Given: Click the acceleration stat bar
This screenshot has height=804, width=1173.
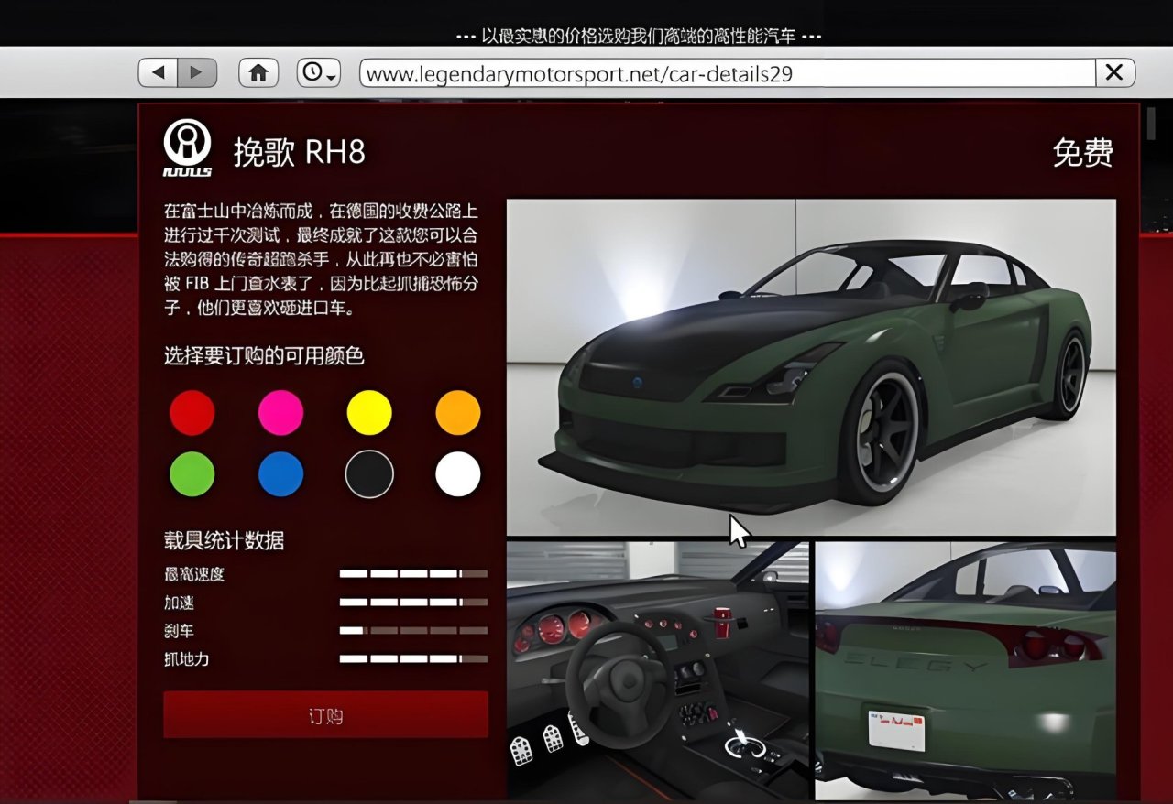Looking at the screenshot, I should [413, 603].
